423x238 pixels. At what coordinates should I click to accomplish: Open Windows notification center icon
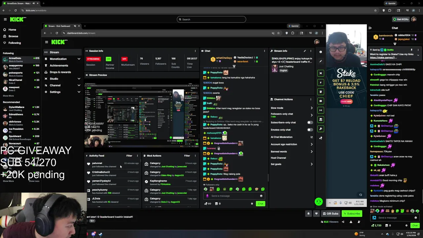point(418,234)
